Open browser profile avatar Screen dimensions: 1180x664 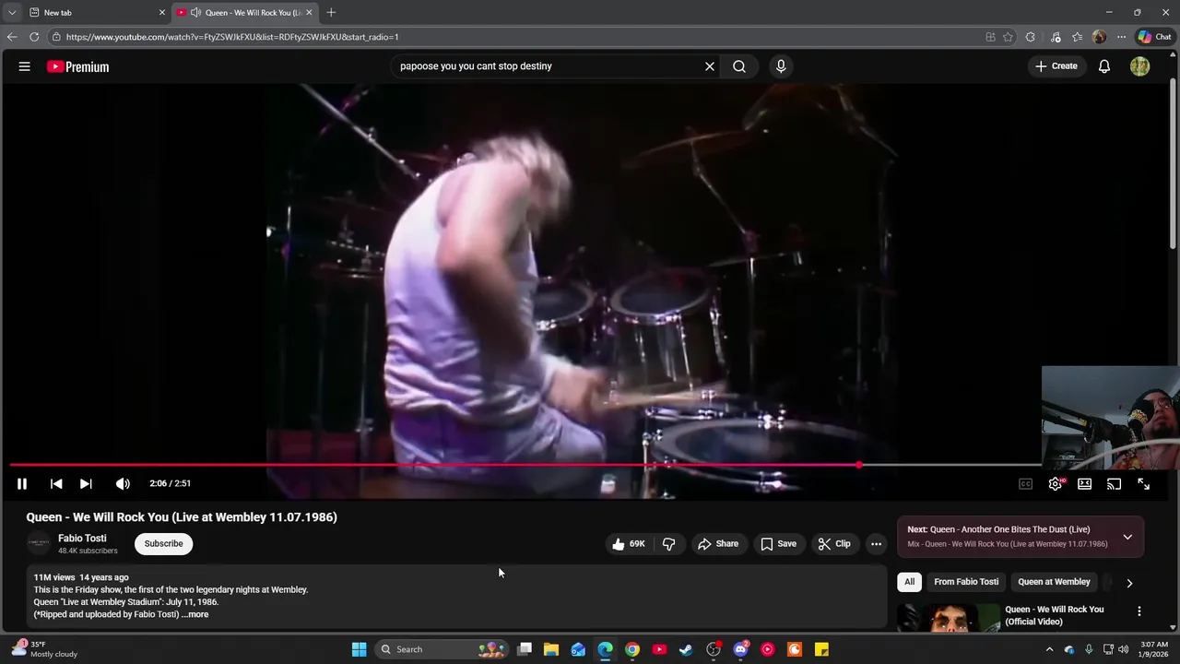click(1099, 37)
